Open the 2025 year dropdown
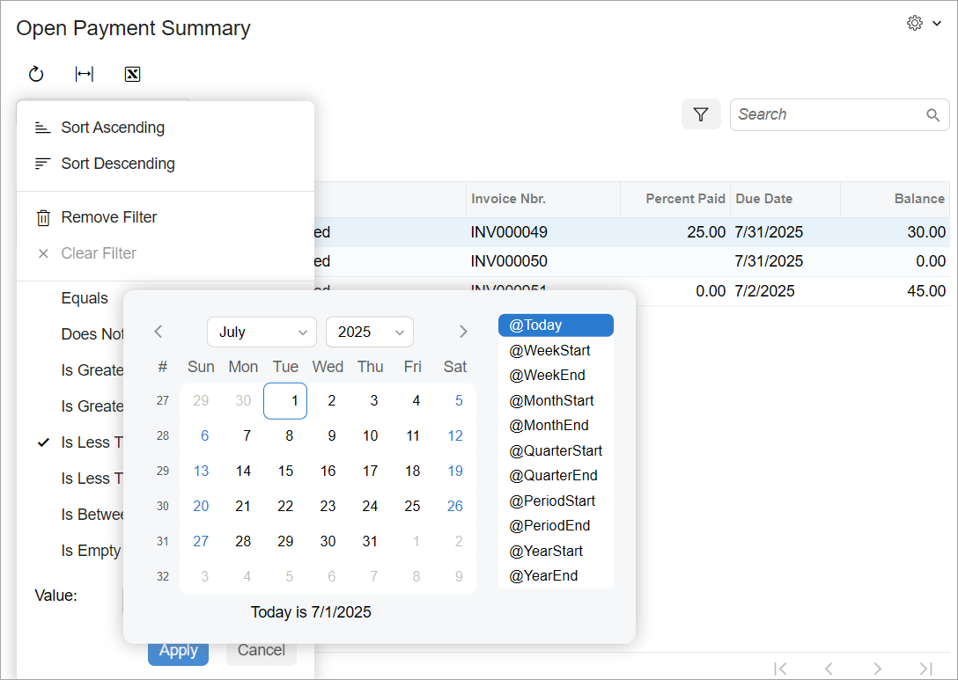 coord(370,332)
